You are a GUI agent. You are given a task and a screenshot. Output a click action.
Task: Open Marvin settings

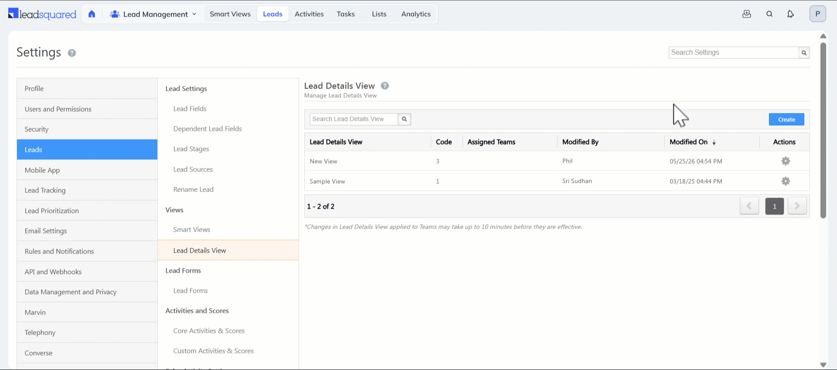[x=87, y=312]
